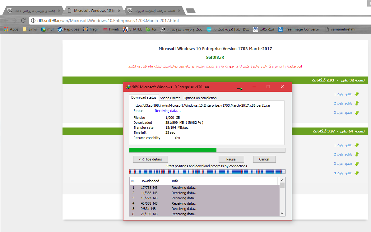The width and height of the screenshot is (371, 232).
Task: Click green download icon for 32-bit part 2
Action: point(357,104)
